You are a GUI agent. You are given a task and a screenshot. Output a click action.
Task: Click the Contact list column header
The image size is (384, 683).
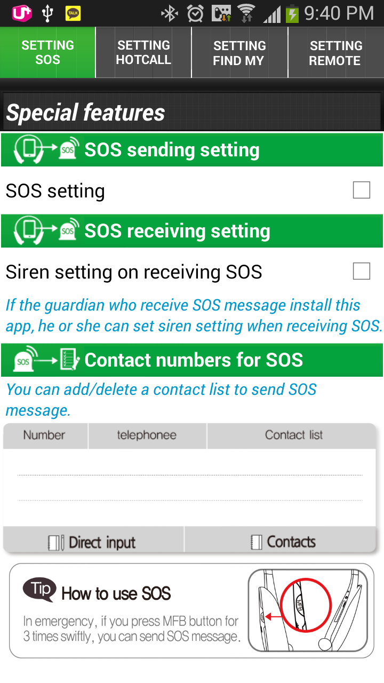[x=294, y=435]
